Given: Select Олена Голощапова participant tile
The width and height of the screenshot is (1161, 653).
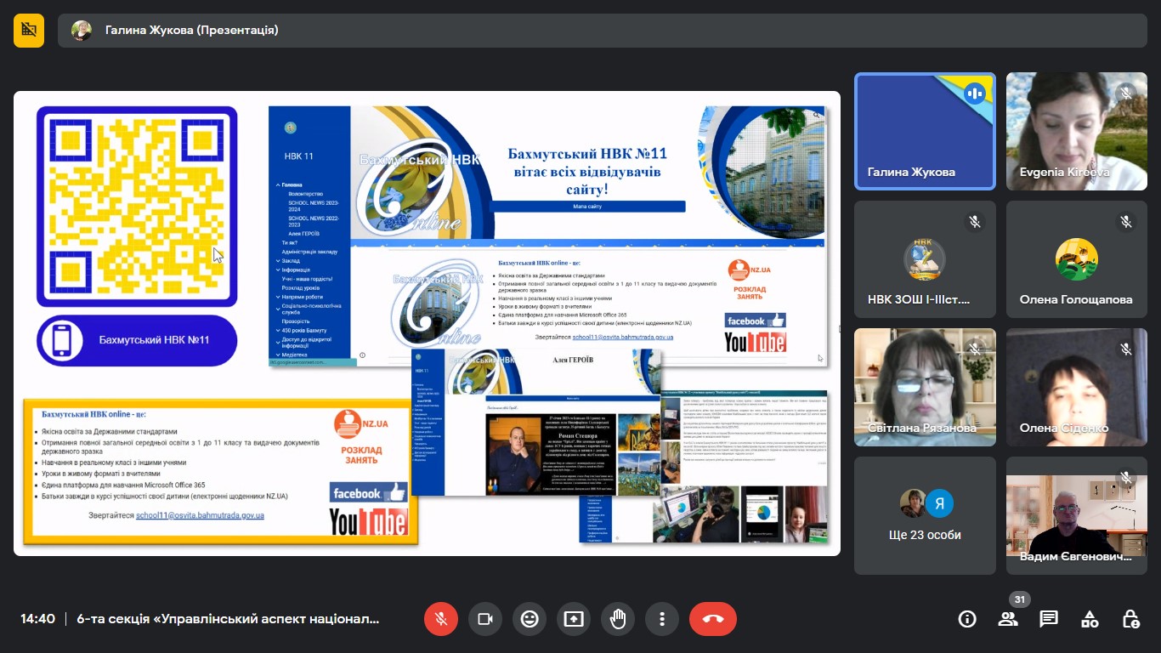Looking at the screenshot, I should [x=1077, y=259].
